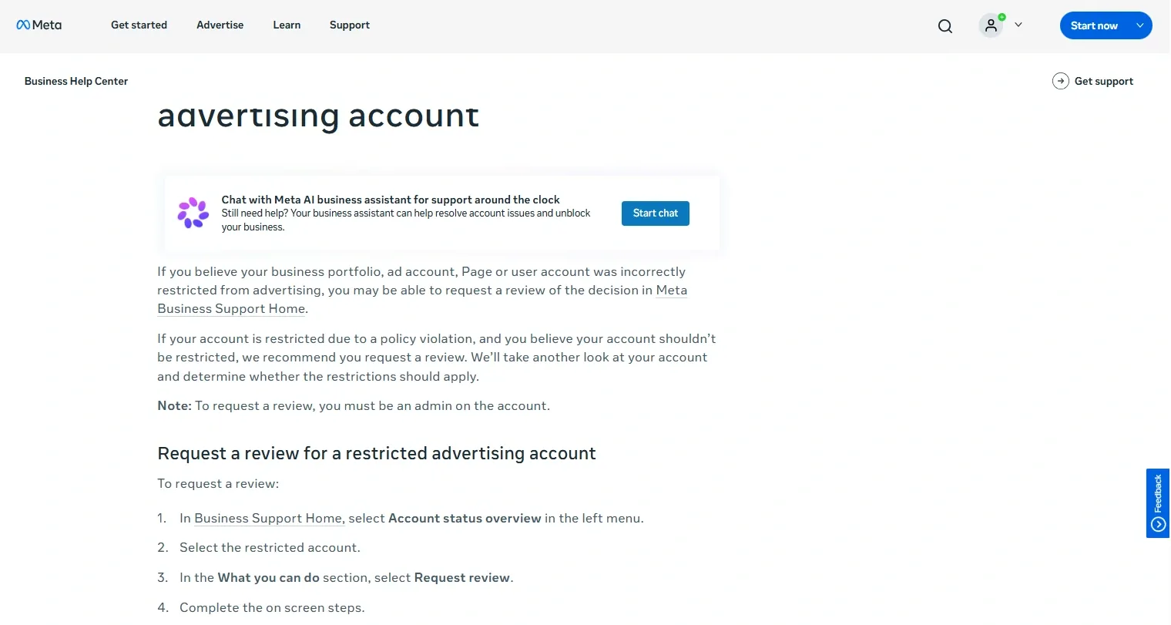Open Business Support Home link in step 1
The width and height of the screenshot is (1171, 625).
(268, 519)
